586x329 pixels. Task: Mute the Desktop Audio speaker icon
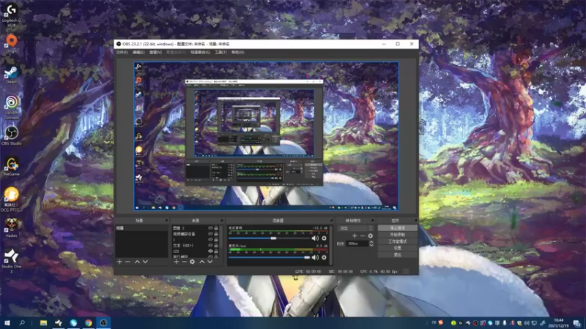pos(315,238)
